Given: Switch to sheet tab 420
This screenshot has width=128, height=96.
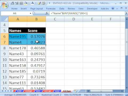Looking at the screenshot, I should click(x=19, y=91).
